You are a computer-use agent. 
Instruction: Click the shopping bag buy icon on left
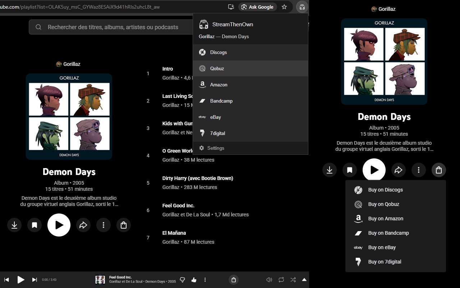124,225
